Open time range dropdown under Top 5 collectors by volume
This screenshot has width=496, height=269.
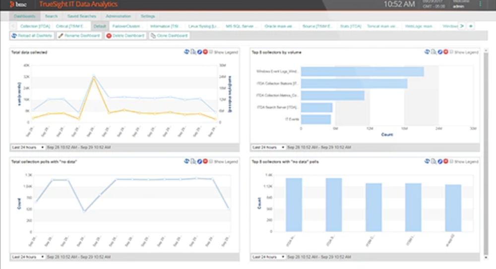[x=268, y=147]
